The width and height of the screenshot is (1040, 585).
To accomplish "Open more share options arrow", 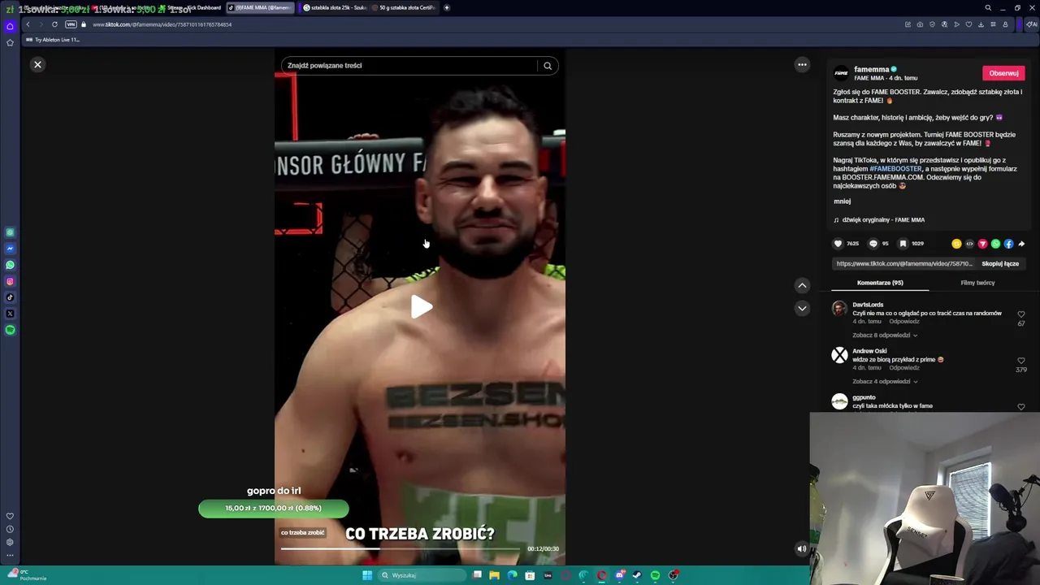I will (1021, 244).
